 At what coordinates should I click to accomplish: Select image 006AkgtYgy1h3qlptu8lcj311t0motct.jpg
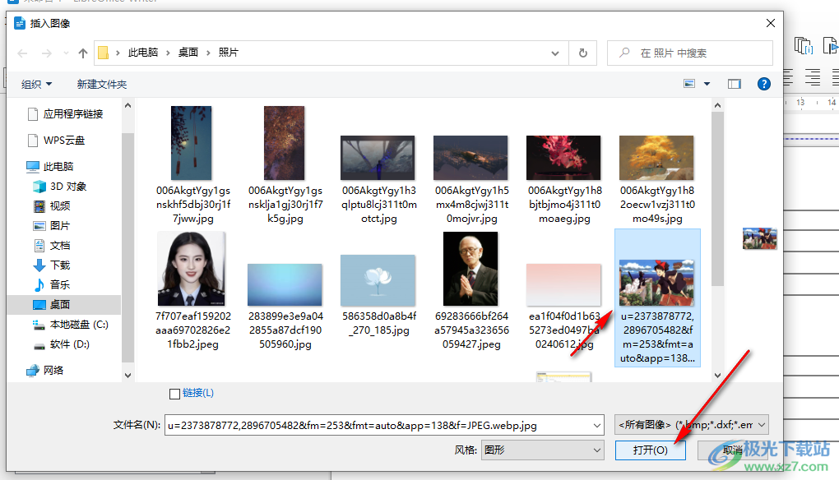click(378, 180)
